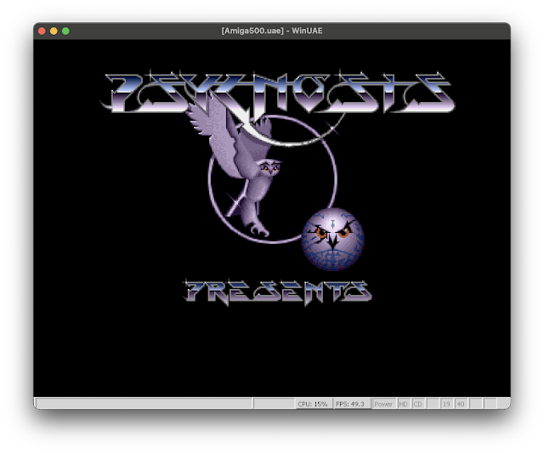Click the [Amiga500.uae] - WinUAE title text
This screenshot has width=544, height=453.
point(272,31)
